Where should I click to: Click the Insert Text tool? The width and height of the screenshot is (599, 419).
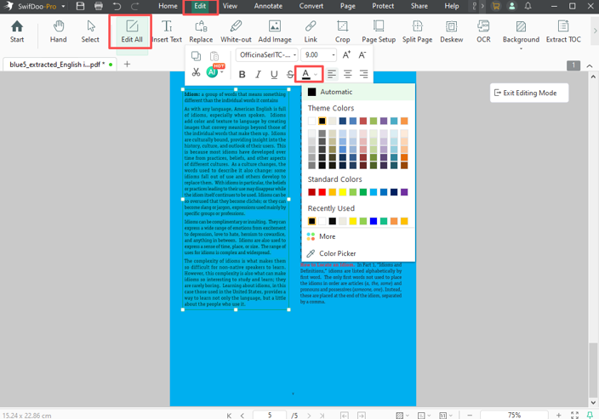[167, 31]
